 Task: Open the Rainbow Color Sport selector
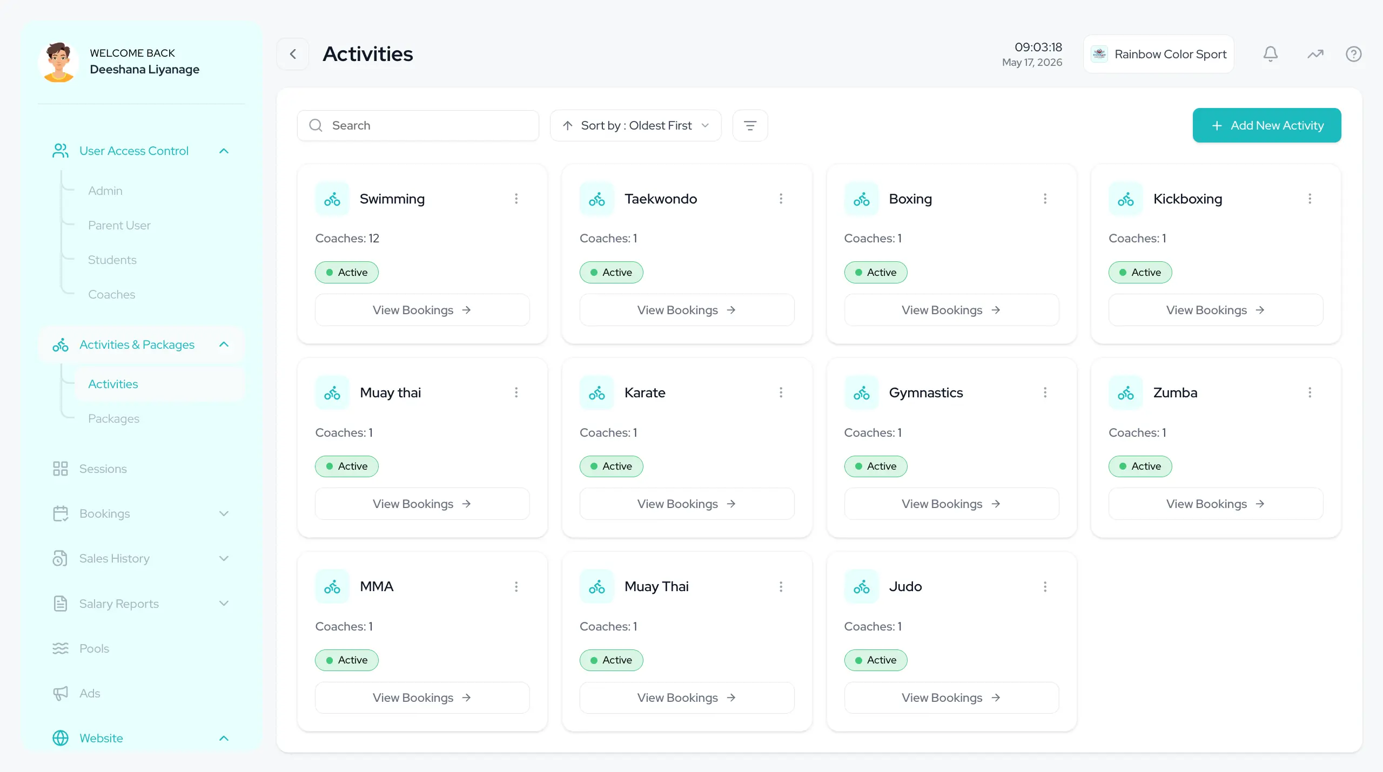tap(1158, 54)
